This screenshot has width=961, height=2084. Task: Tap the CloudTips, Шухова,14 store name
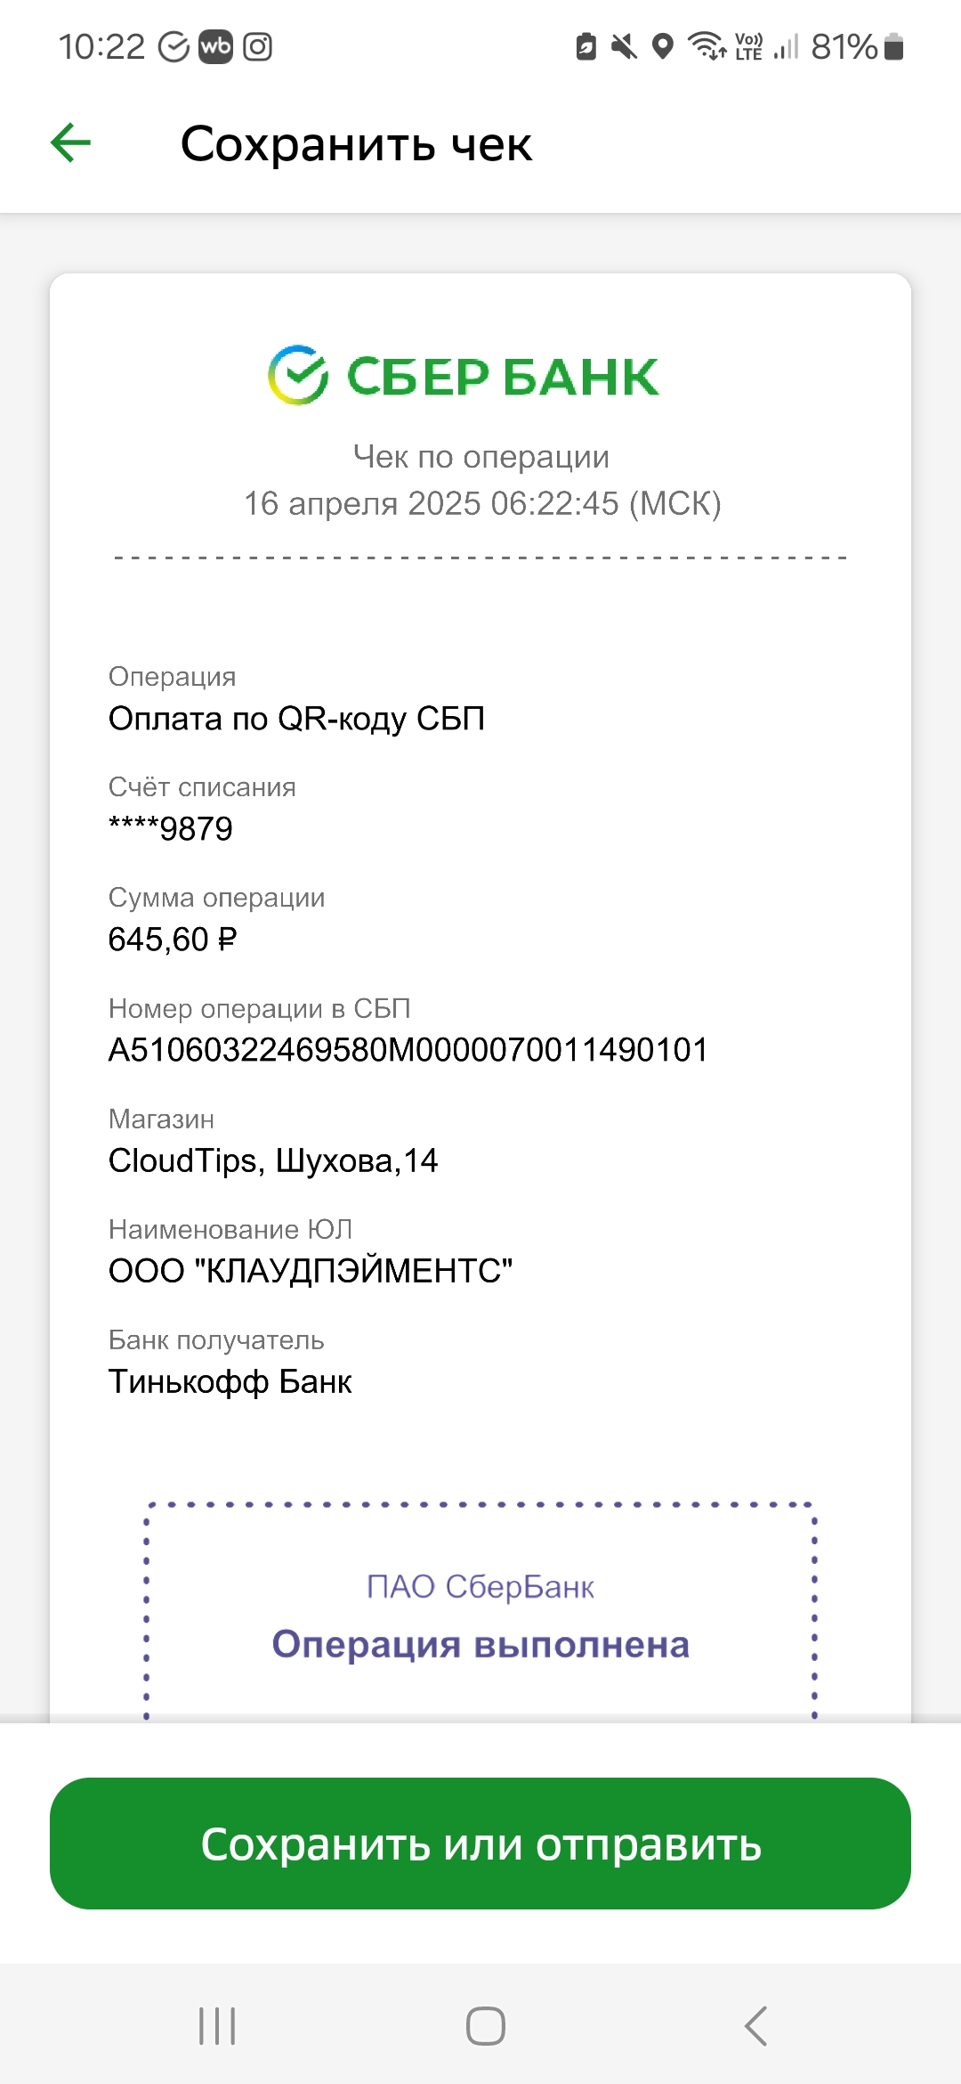tap(273, 1160)
